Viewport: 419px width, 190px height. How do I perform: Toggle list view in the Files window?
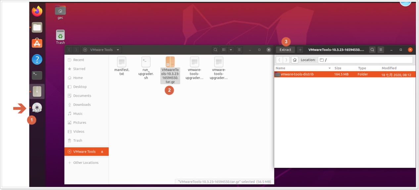pyautogui.click(x=224, y=50)
